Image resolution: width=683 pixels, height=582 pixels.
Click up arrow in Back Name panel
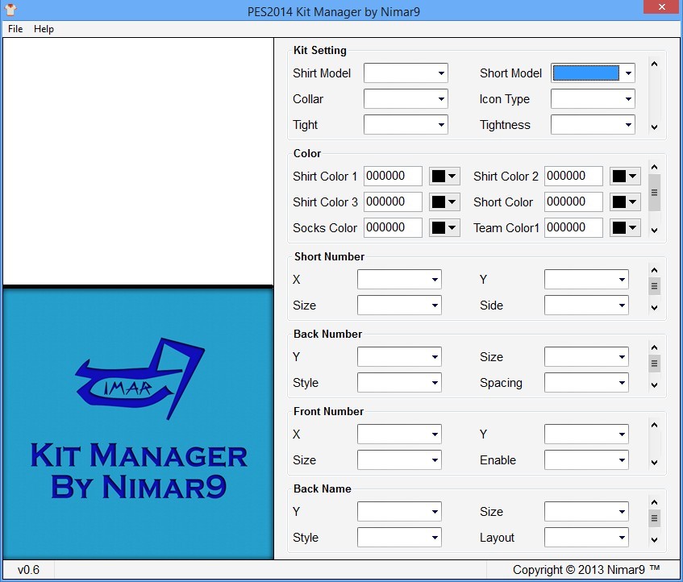click(654, 502)
